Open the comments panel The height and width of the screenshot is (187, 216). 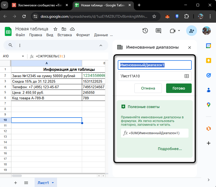158,31
